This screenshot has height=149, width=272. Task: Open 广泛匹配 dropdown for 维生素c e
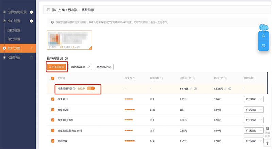[254, 99]
